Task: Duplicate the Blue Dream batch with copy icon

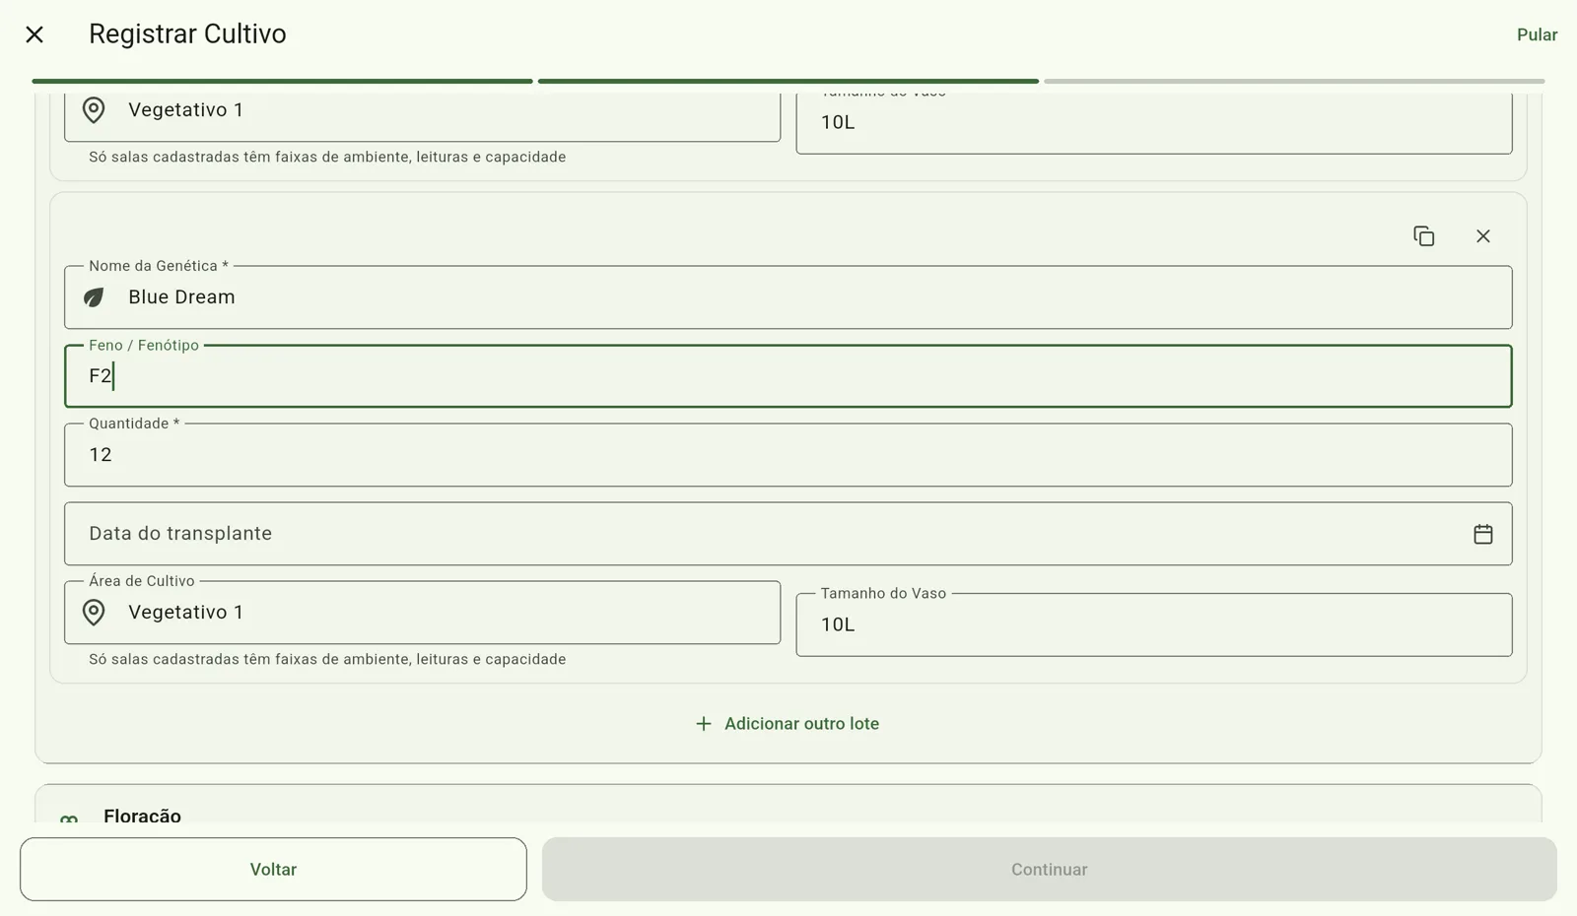Action: click(x=1423, y=236)
